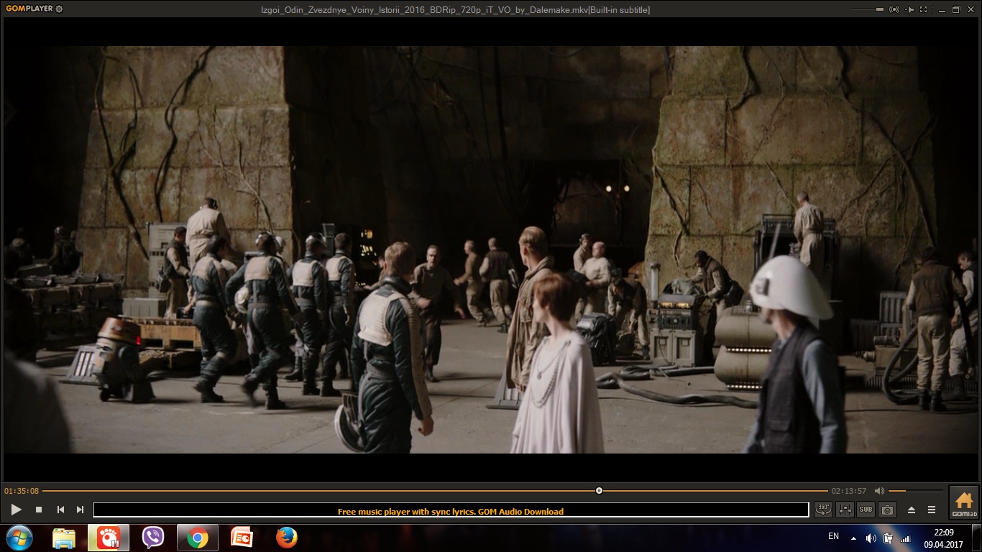Skip to the previous track
This screenshot has width=982, height=552.
pos(60,510)
